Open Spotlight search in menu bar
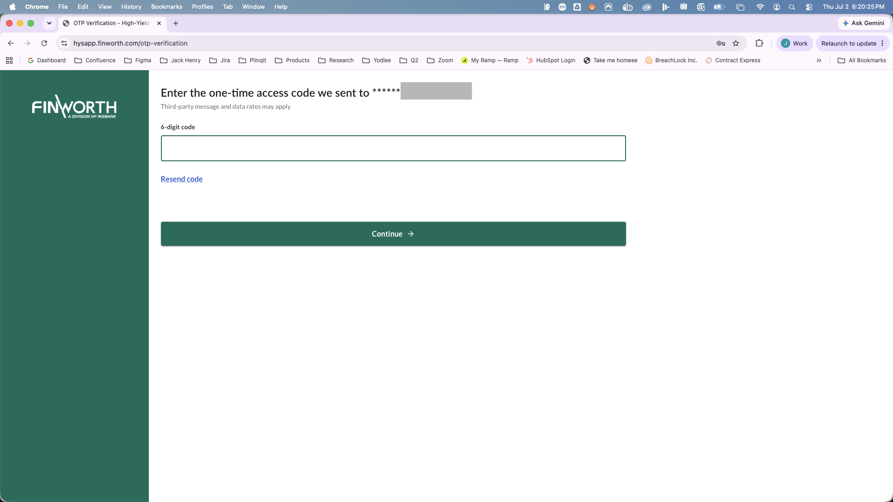 [792, 7]
